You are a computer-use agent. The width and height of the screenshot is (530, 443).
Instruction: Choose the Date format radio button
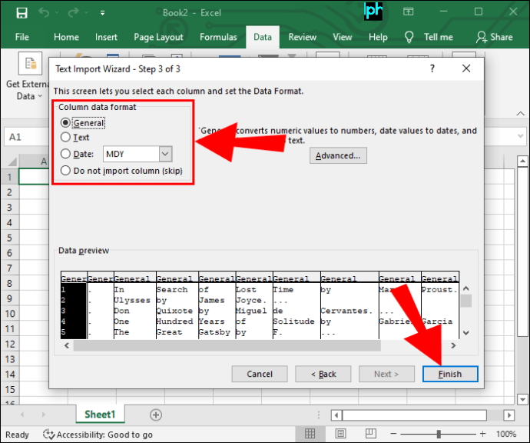(x=65, y=154)
